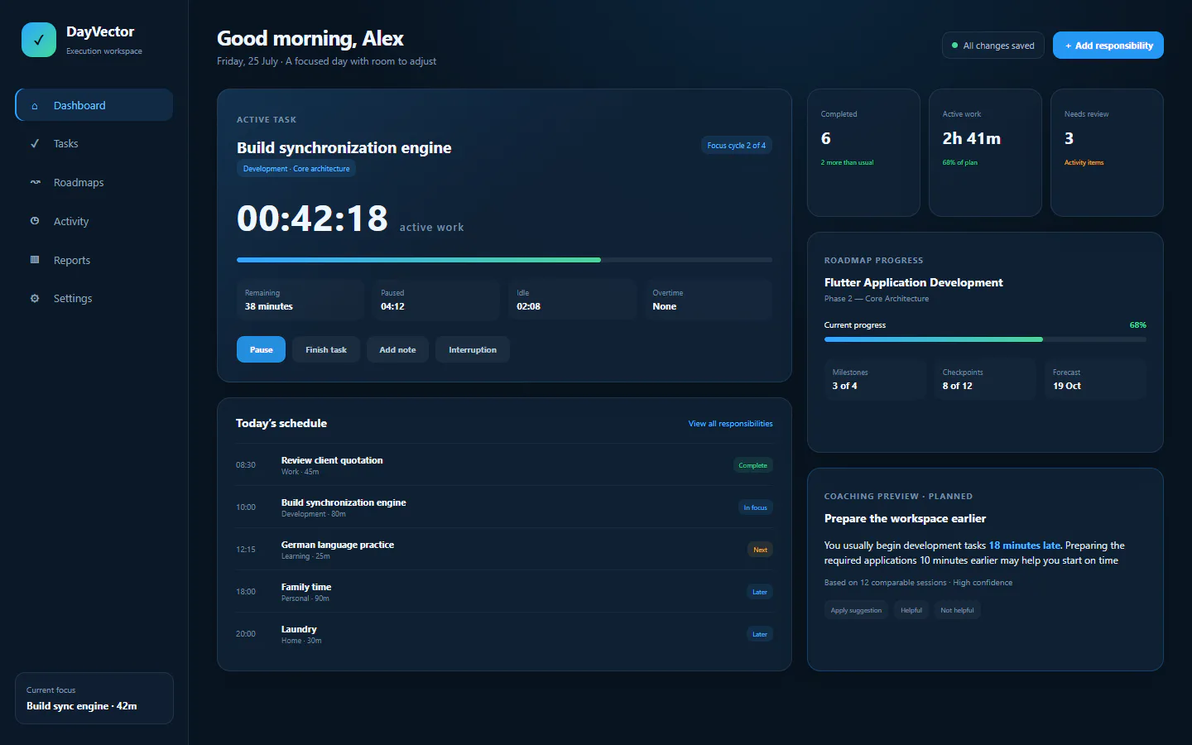Apply suggestion in coaching preview
The image size is (1192, 745).
pyautogui.click(x=856, y=610)
